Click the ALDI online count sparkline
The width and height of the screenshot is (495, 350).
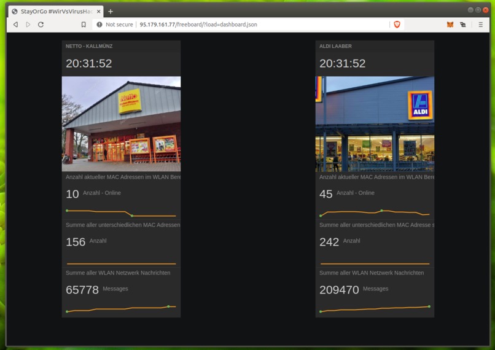tap(375, 213)
